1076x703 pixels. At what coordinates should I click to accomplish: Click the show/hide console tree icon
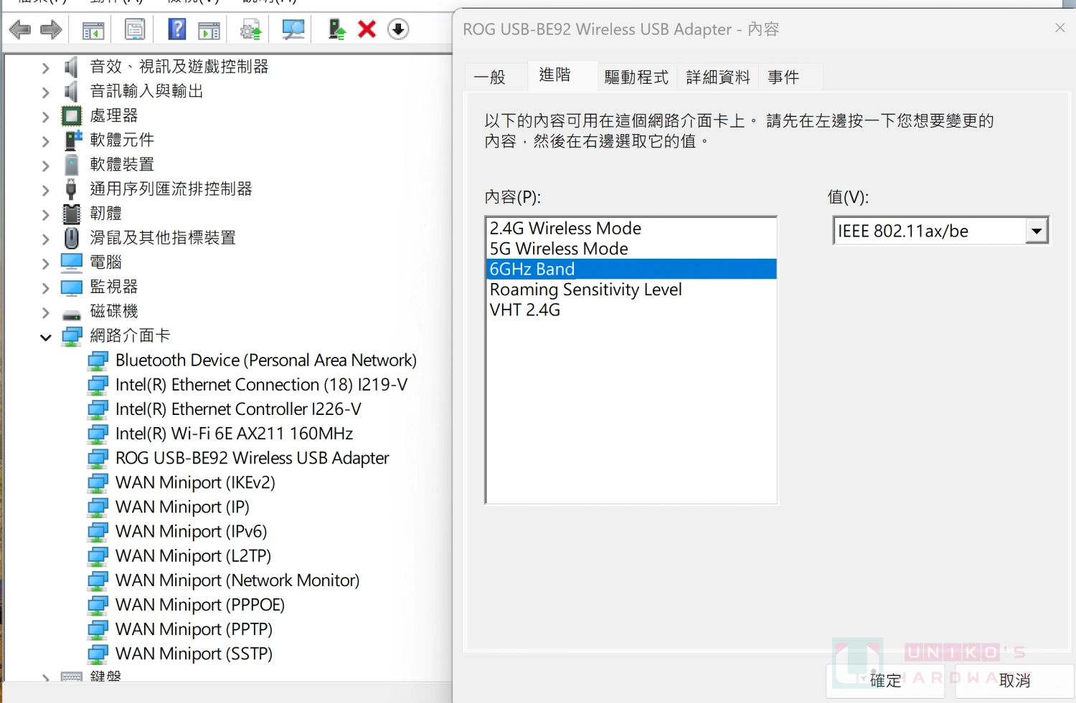pos(93,30)
